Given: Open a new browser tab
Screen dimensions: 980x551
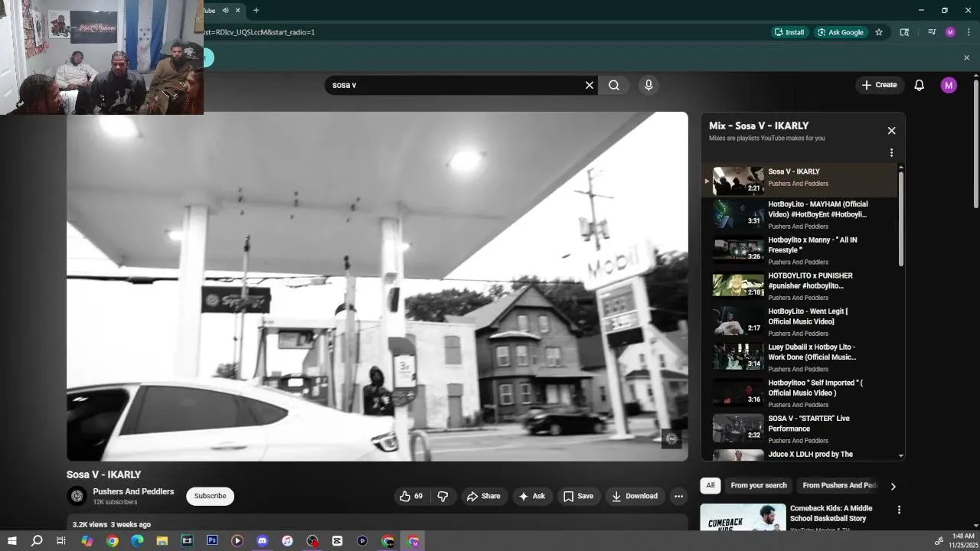Looking at the screenshot, I should point(256,10).
